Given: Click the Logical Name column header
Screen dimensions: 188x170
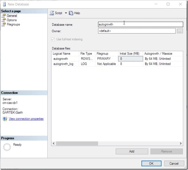Looking at the screenshot, I should [65, 54].
